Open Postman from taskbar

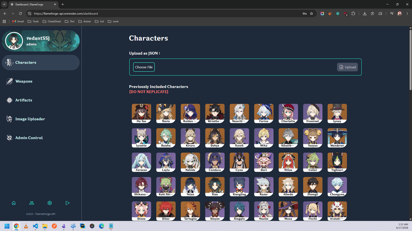pyautogui.click(x=54, y=226)
